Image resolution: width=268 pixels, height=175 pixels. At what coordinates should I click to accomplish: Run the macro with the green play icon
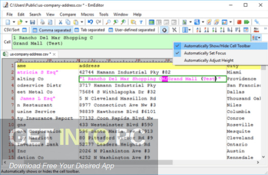(x=247, y=22)
